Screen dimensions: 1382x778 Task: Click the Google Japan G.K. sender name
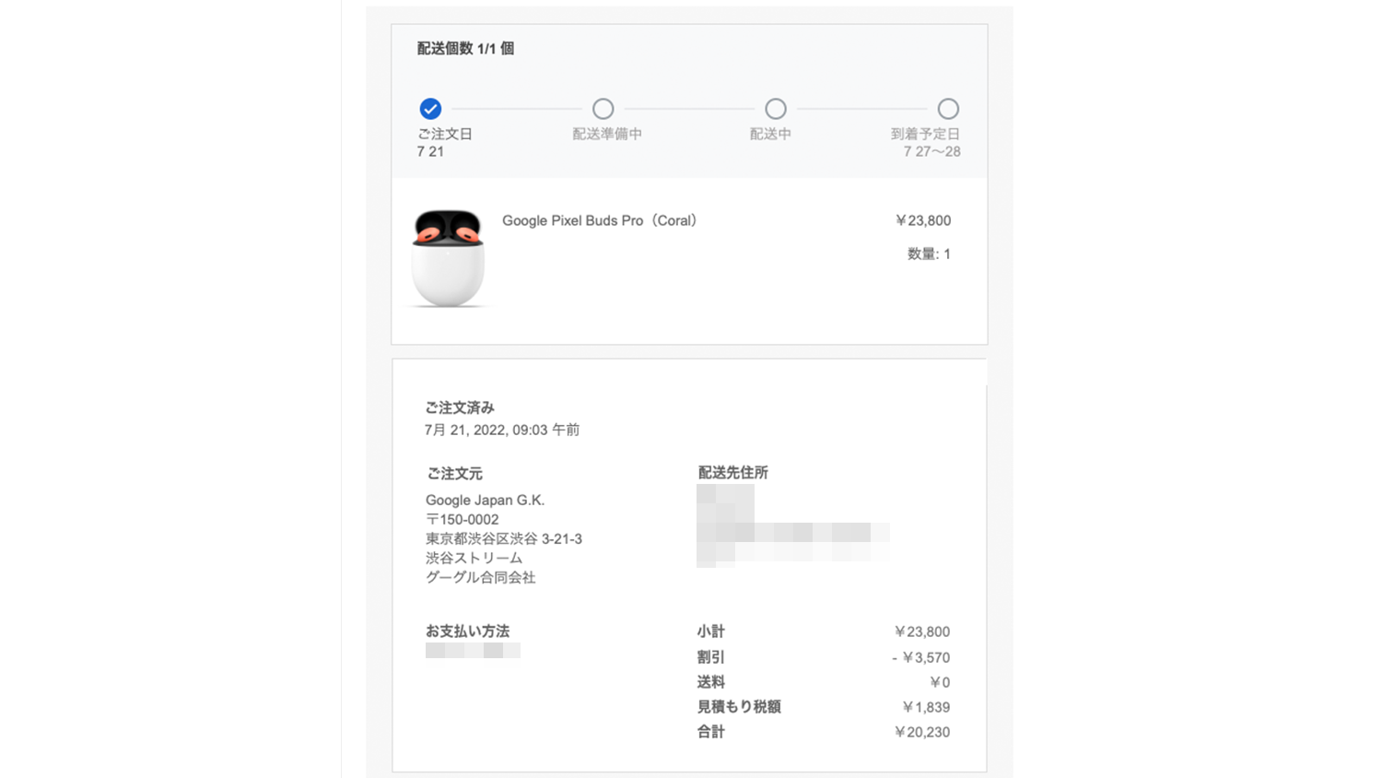coord(485,501)
